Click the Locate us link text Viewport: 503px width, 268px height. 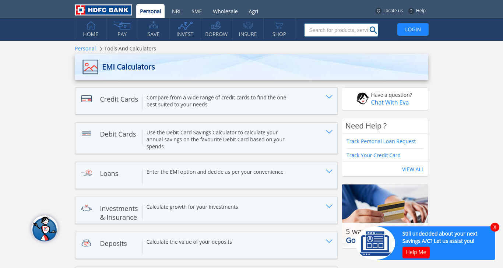click(x=393, y=11)
